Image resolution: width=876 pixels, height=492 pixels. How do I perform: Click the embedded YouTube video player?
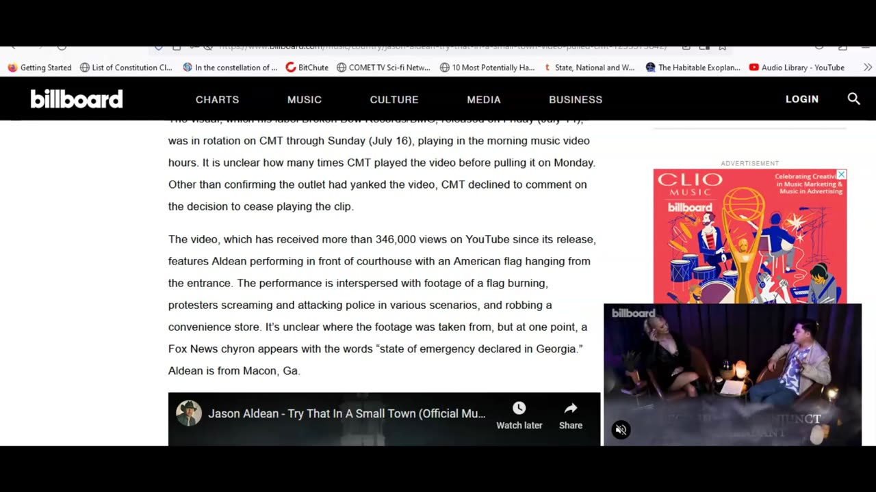(384, 419)
